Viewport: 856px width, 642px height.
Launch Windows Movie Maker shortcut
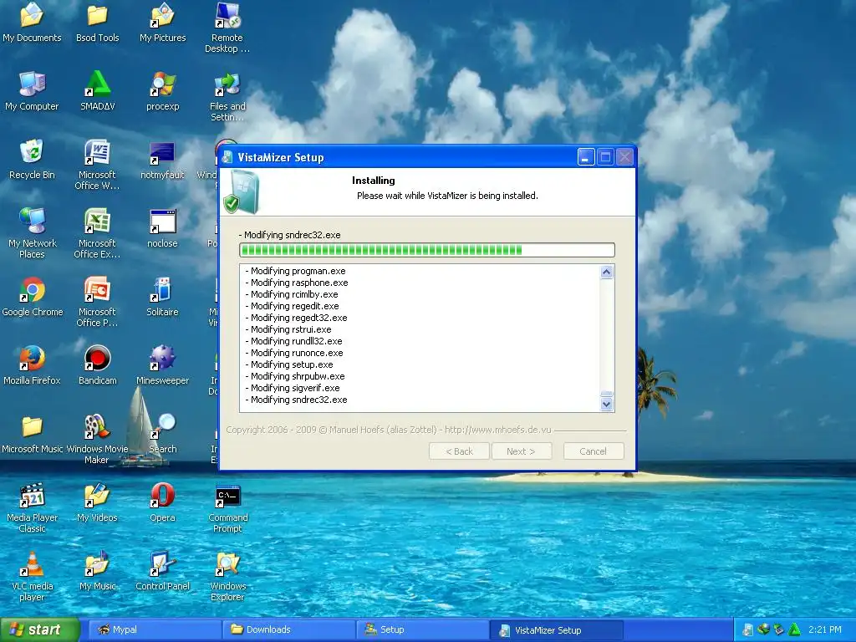97,440
